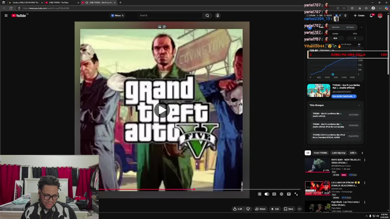
Task: Select the Overview tab in panel
Action: click(x=335, y=27)
